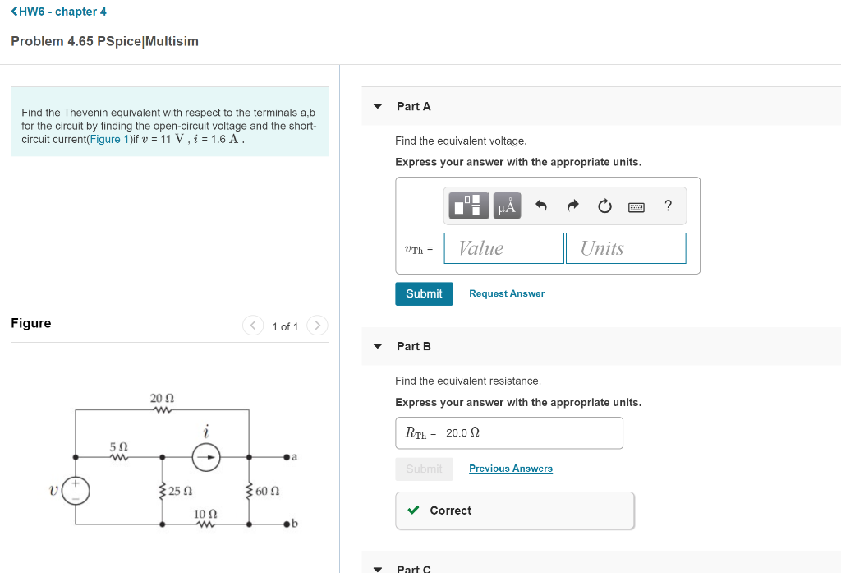Click the Units input field
The image size is (841, 573).
click(626, 247)
